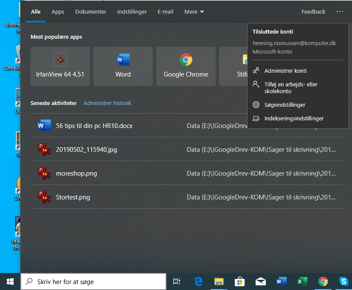Viewport: 352px width, 290px height.
Task: Switch to the Dokumenter tab
Action: pyautogui.click(x=90, y=11)
